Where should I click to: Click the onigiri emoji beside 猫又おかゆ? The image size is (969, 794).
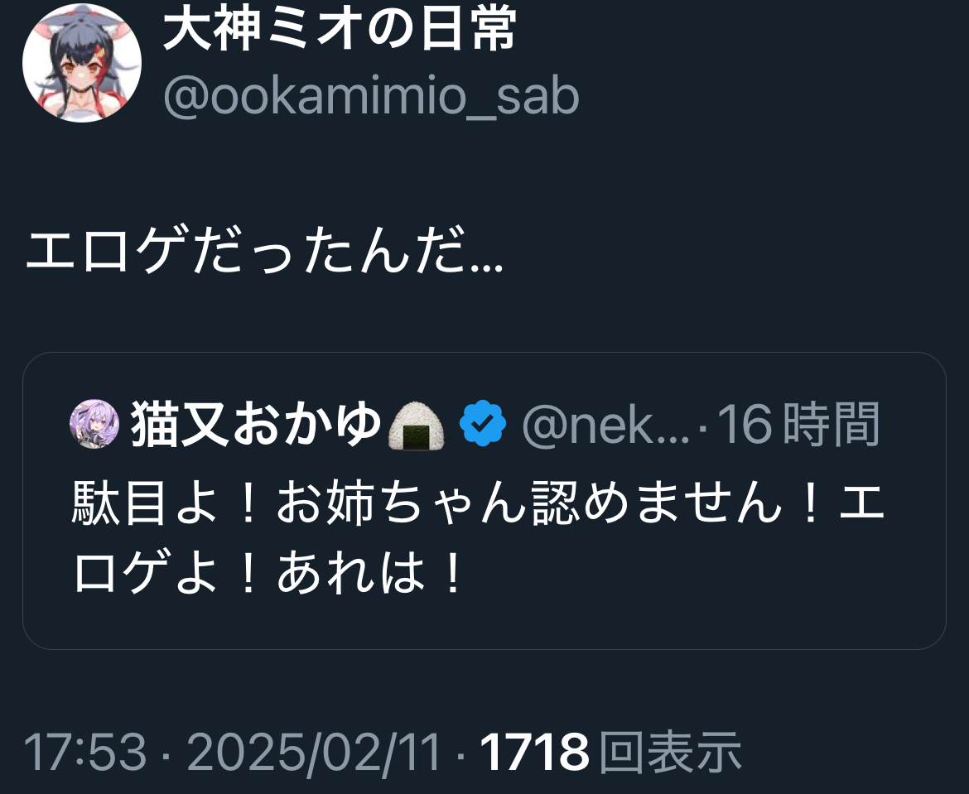point(417,425)
